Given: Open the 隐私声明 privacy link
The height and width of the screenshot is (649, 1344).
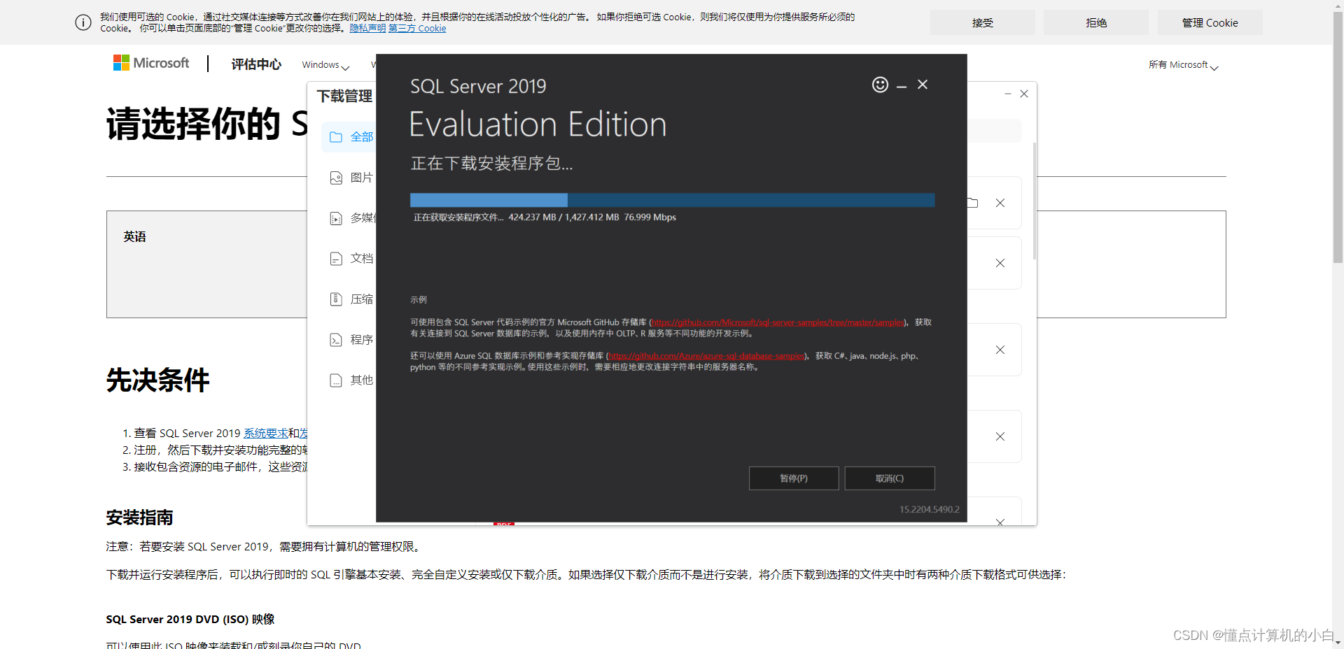Looking at the screenshot, I should click(x=367, y=29).
